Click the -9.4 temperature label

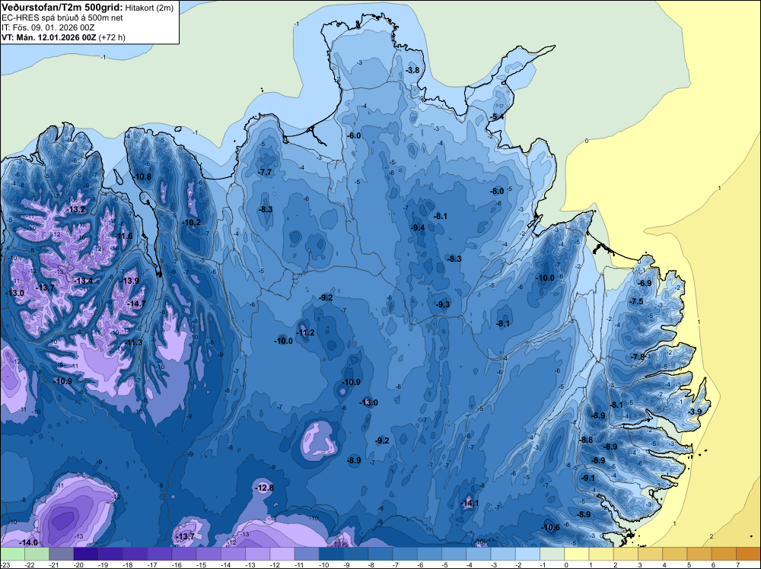click(x=417, y=228)
